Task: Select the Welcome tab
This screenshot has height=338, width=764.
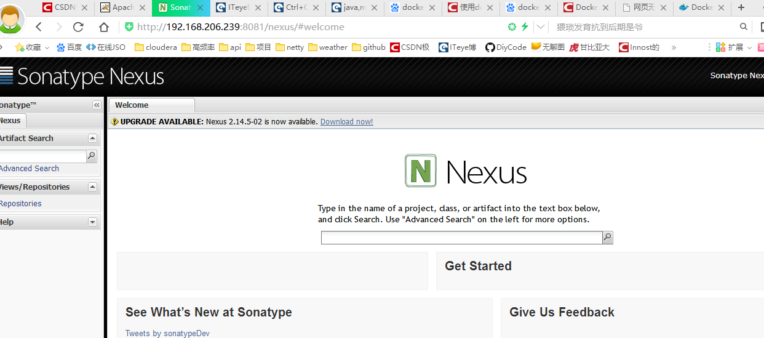Action: tap(151, 105)
